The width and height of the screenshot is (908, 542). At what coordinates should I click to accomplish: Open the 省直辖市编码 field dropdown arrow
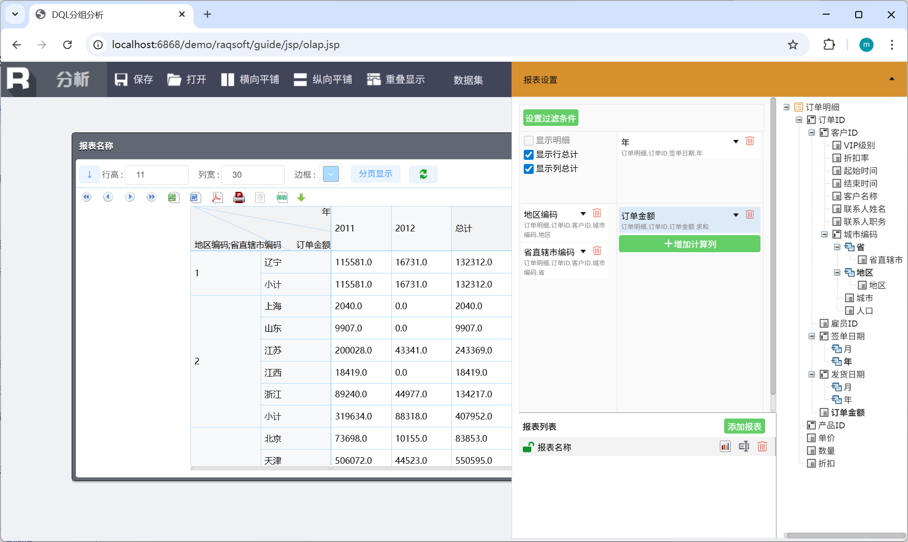[583, 251]
